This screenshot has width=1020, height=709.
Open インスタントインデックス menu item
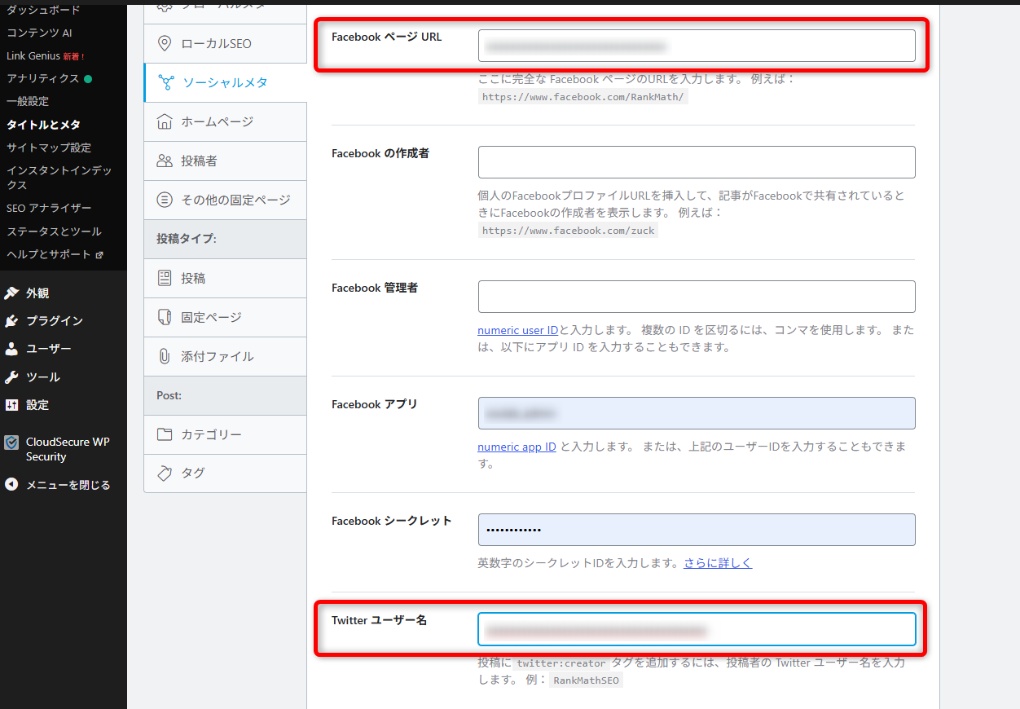point(59,178)
